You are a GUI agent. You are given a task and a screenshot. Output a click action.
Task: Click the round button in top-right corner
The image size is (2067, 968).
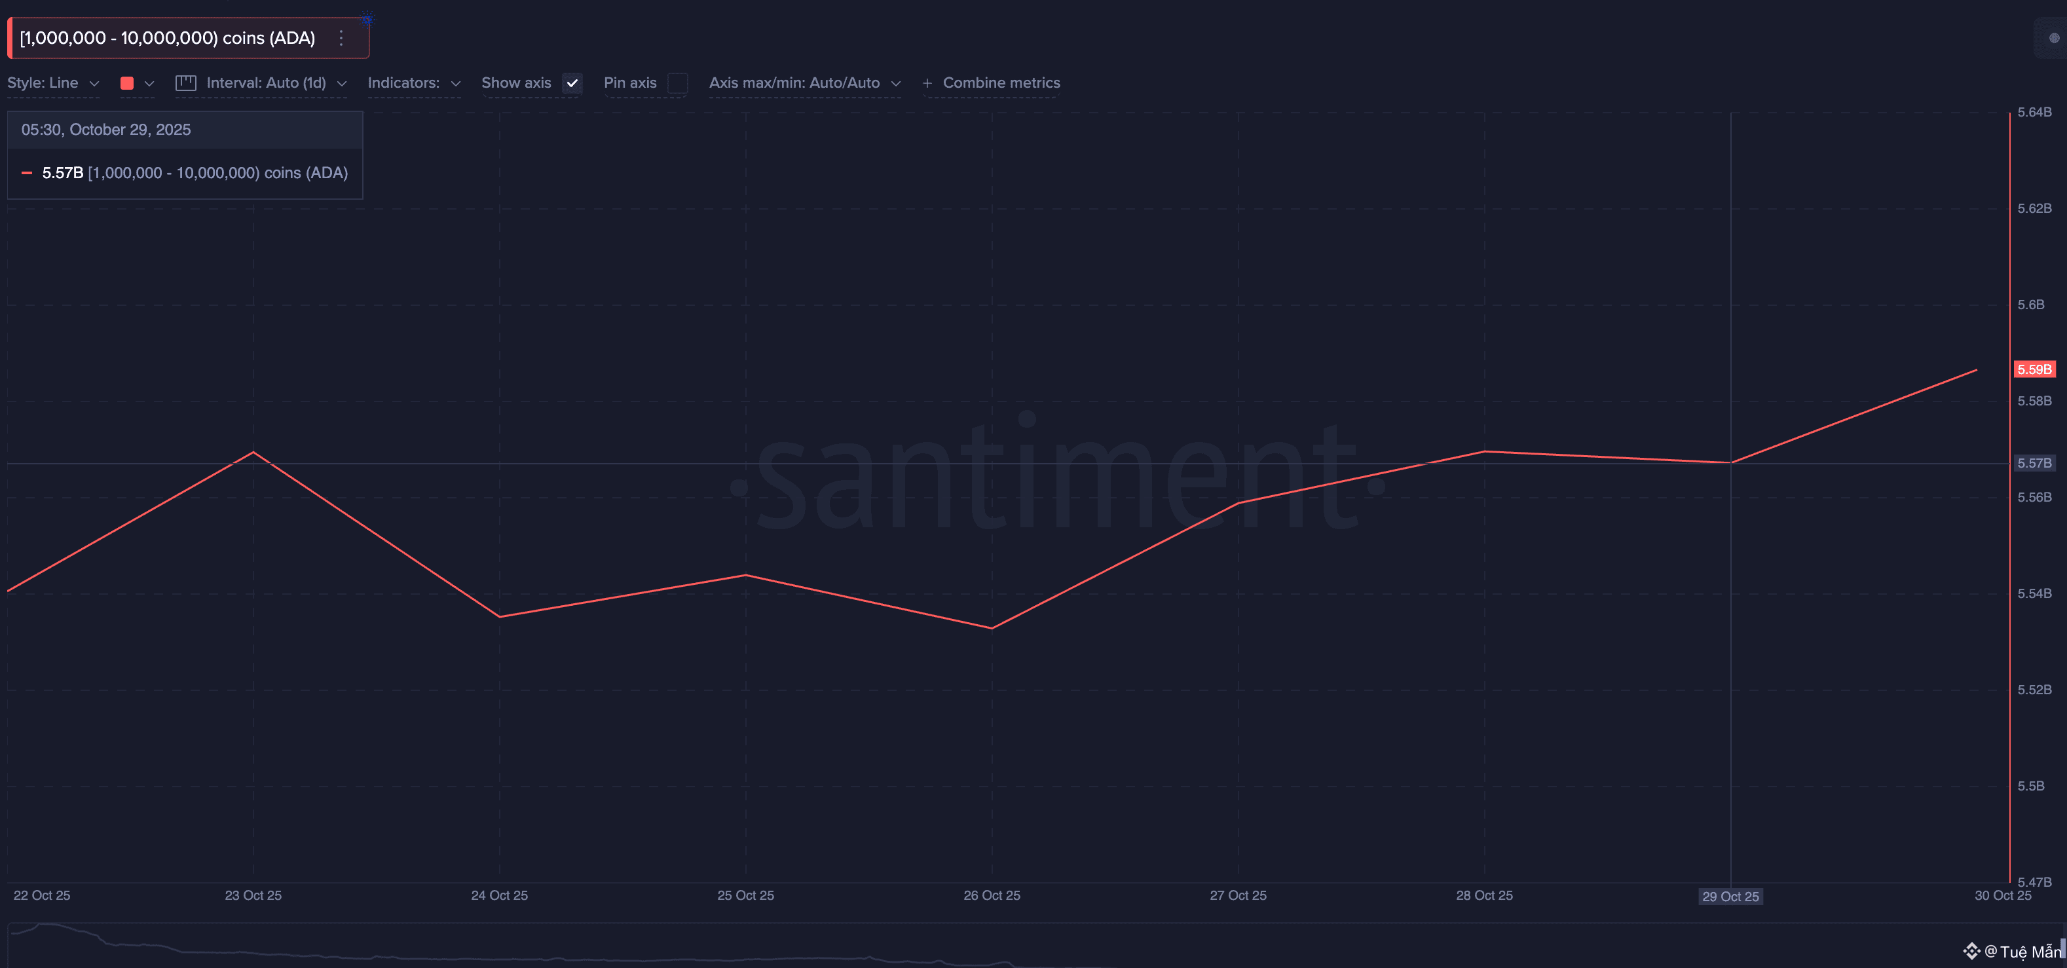pyautogui.click(x=2053, y=39)
